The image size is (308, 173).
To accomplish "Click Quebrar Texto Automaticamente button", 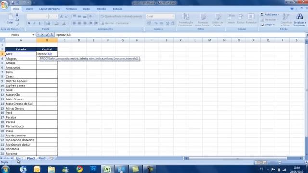I will pyautogui.click(x=122, y=16).
